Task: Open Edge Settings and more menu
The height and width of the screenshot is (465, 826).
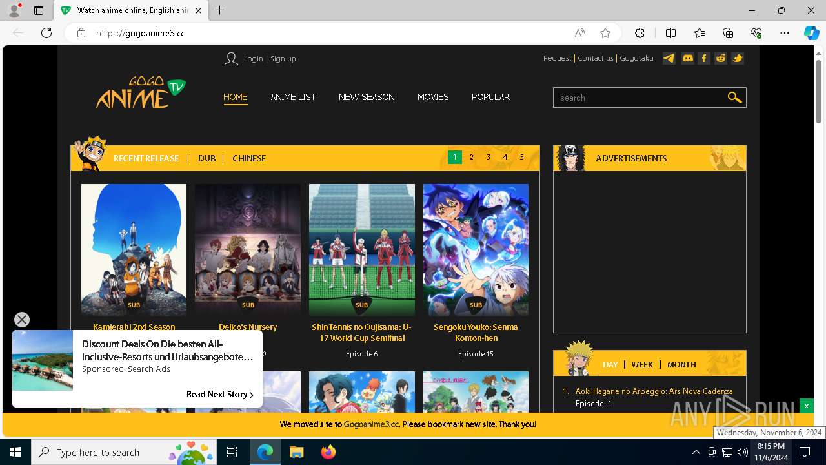Action: click(x=785, y=33)
